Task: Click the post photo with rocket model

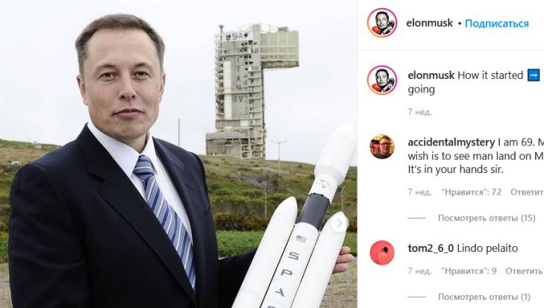Action: pyautogui.click(x=178, y=154)
